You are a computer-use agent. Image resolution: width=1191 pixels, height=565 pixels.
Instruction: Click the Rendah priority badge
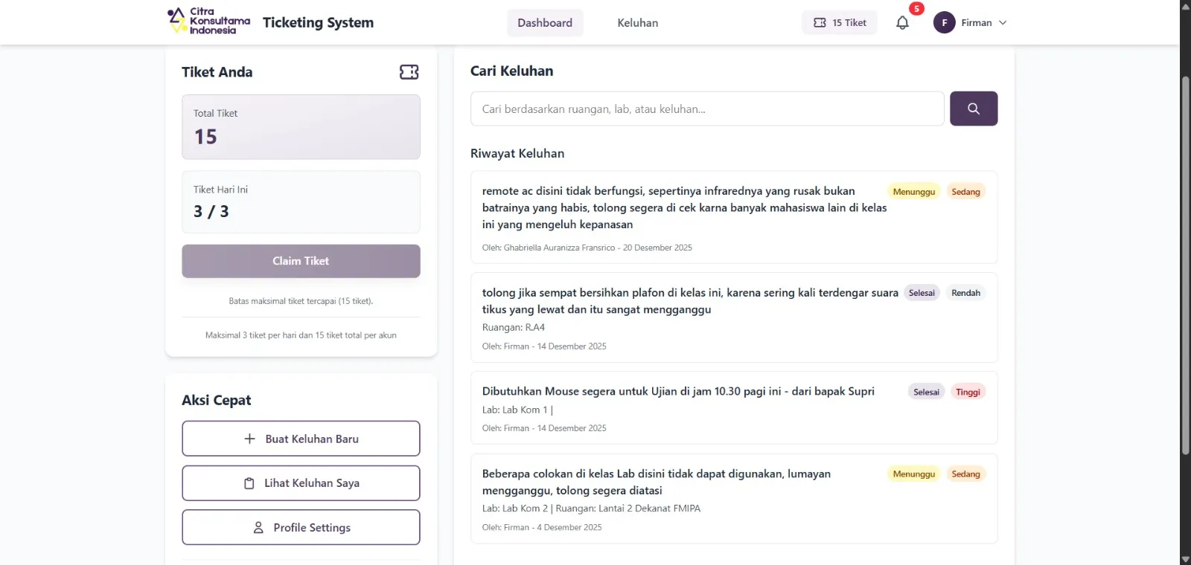[x=965, y=293]
